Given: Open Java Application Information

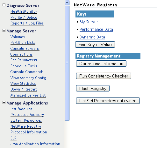Looking at the screenshot, I should click(35, 144).
